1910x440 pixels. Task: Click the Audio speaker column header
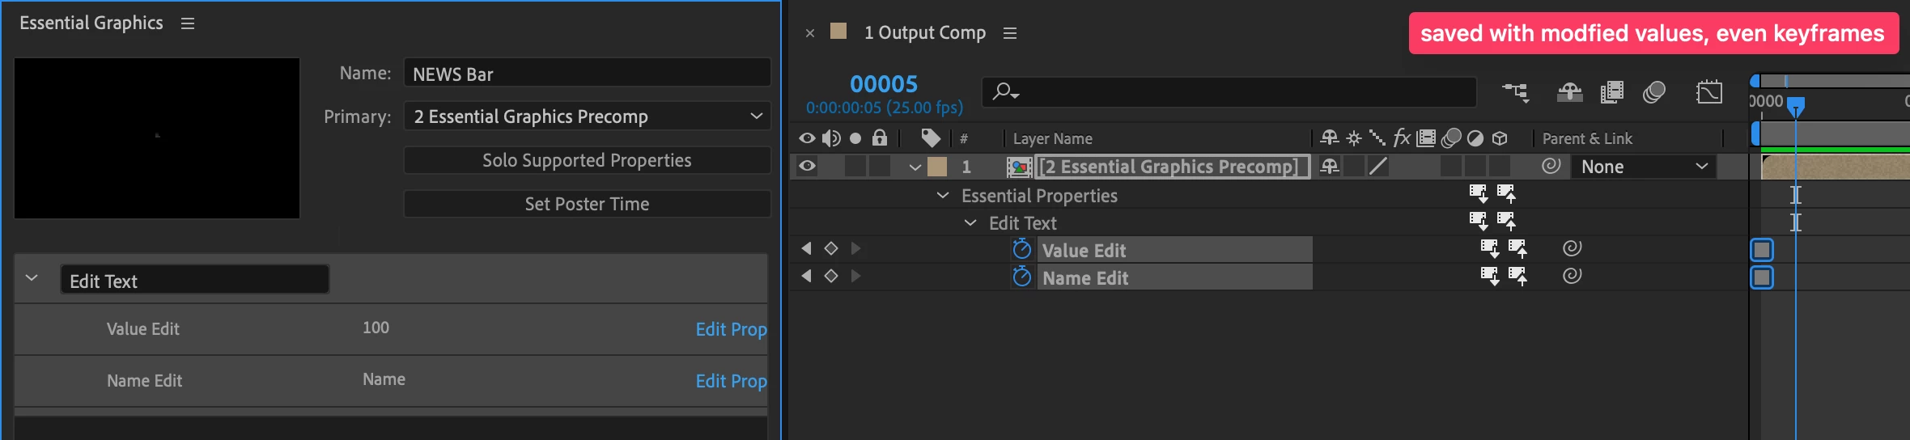click(x=831, y=138)
